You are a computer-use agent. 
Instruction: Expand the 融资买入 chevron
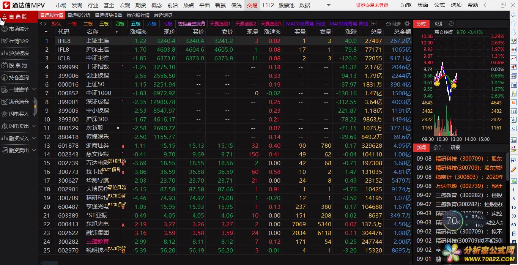point(34,138)
